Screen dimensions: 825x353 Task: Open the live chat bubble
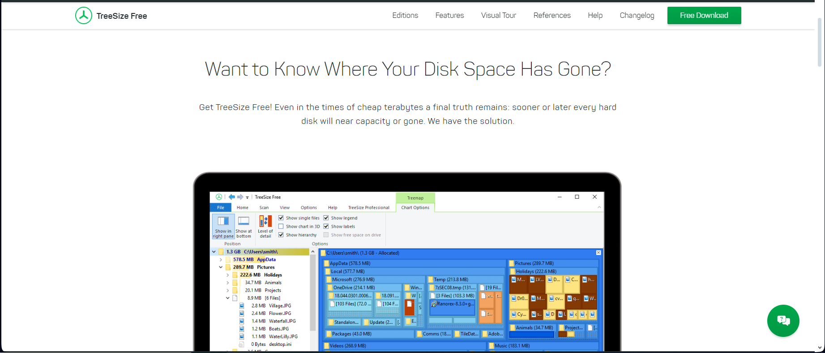(783, 321)
